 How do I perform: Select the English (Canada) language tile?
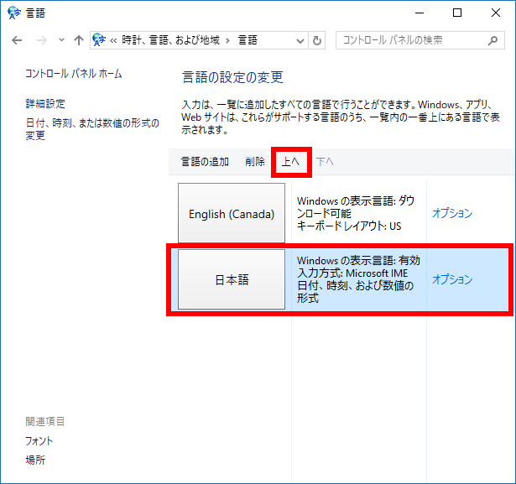pyautogui.click(x=232, y=213)
